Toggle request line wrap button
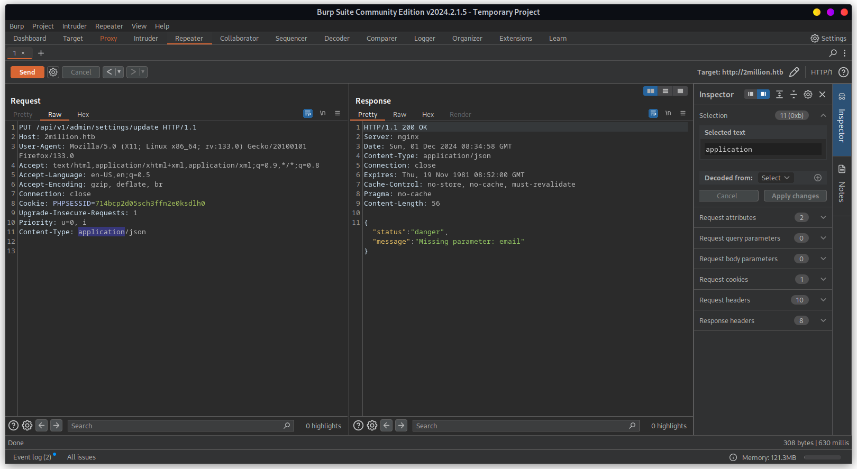This screenshot has width=857, height=469. [x=308, y=113]
